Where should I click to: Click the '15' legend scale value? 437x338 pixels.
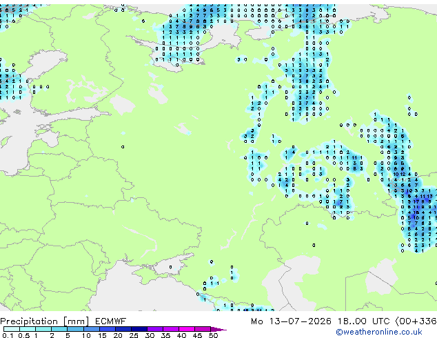[x=102, y=335]
